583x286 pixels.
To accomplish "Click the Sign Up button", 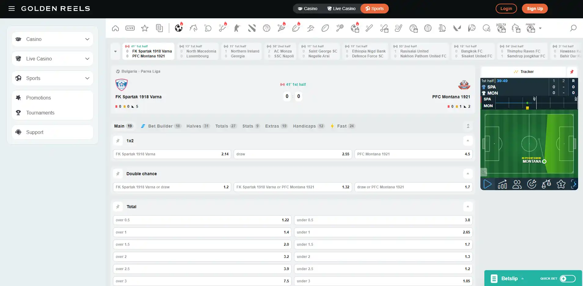I will tap(535, 9).
